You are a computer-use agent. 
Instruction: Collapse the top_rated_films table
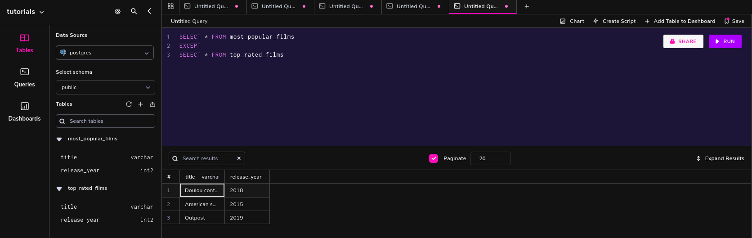(x=59, y=189)
